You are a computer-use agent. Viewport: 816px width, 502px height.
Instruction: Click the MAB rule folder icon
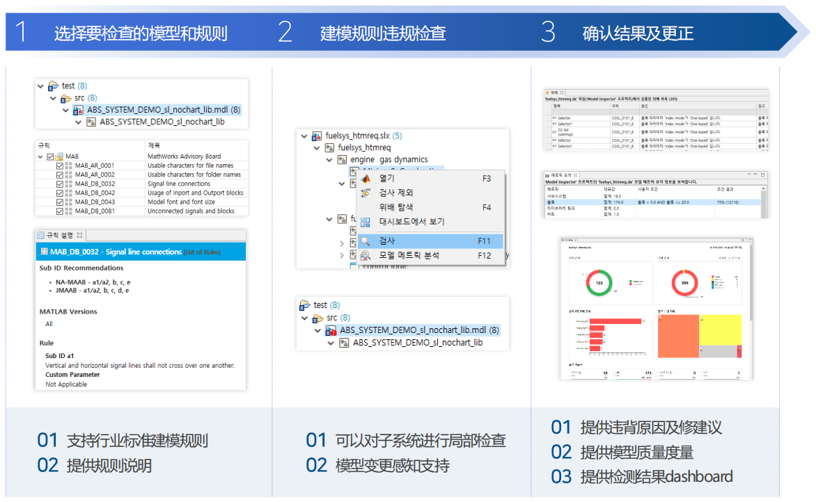[59, 156]
